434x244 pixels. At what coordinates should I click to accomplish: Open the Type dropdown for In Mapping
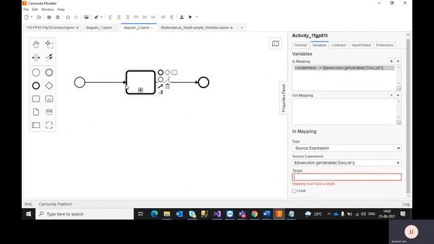[x=347, y=148]
